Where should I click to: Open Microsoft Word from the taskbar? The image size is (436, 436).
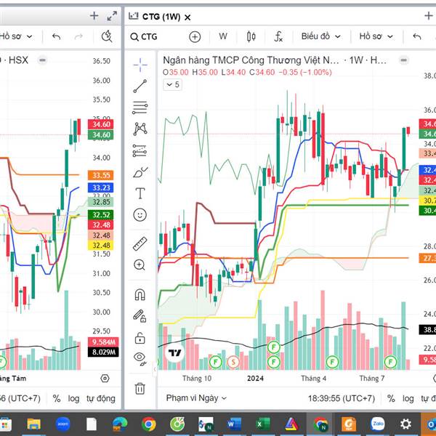(x=234, y=424)
